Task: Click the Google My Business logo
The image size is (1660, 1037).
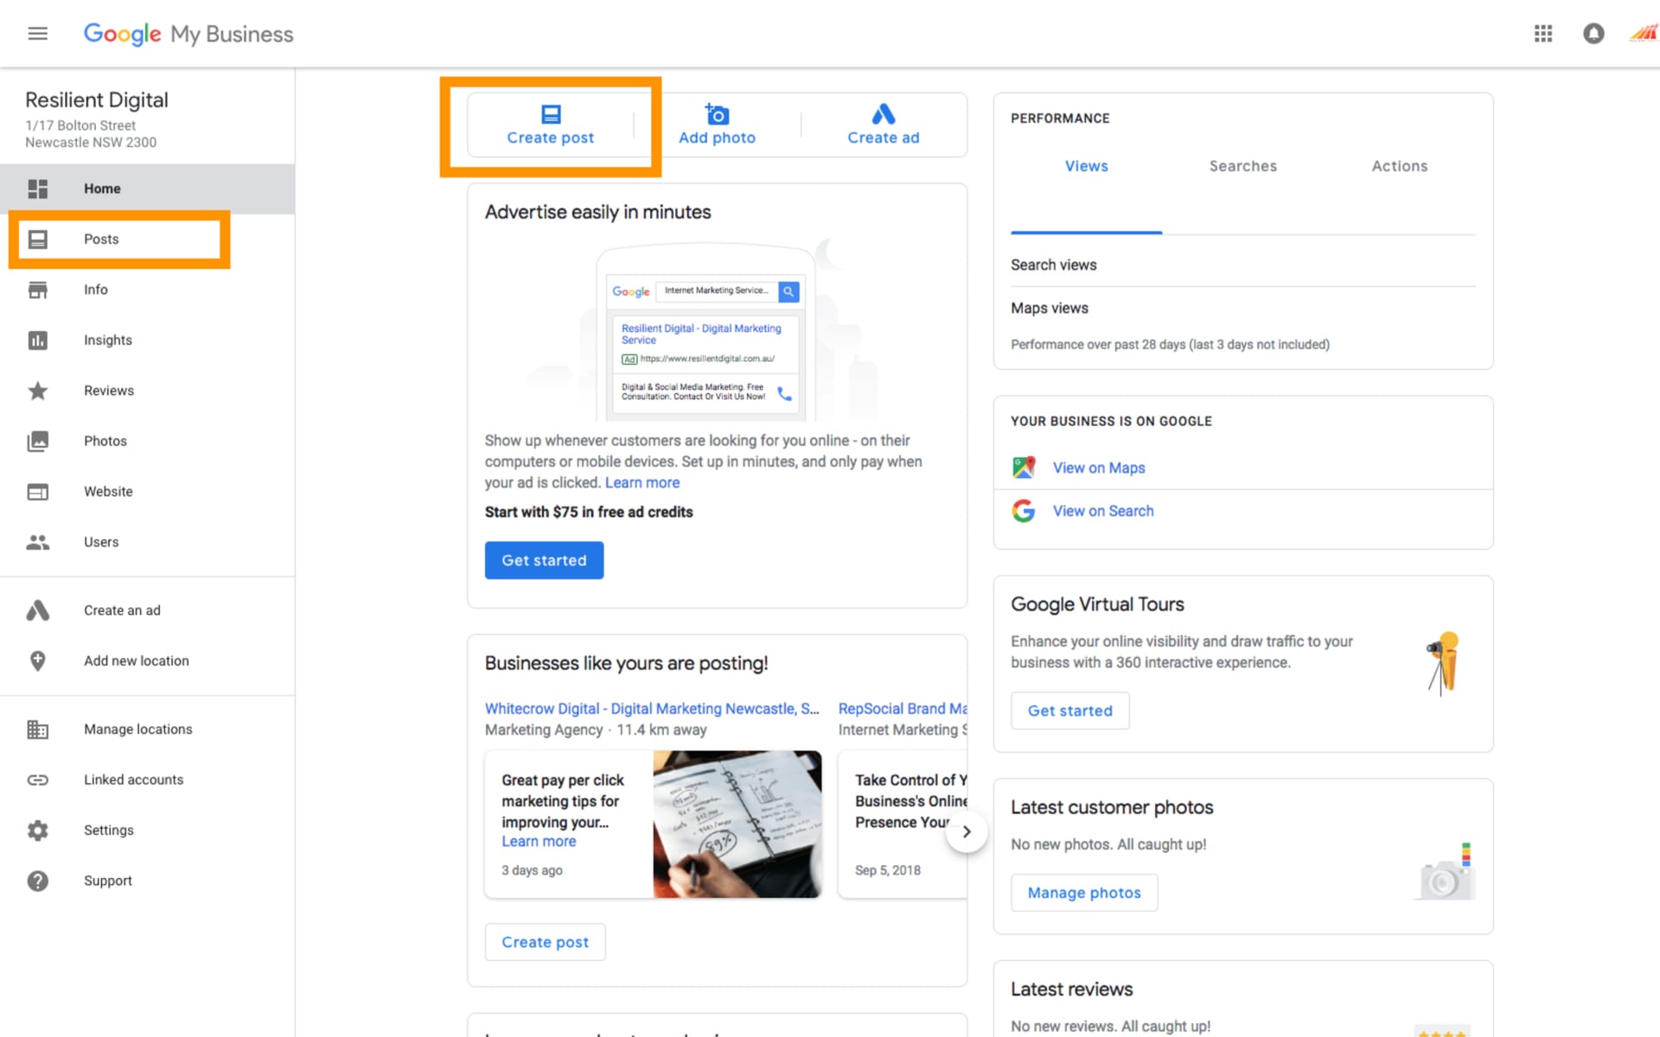Action: (188, 34)
